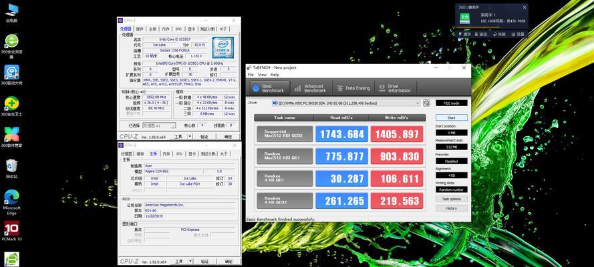Select the 缓存 tab in the top CPU-Z window

click(x=140, y=29)
